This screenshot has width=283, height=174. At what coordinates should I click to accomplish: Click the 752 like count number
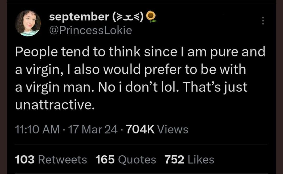(x=174, y=160)
